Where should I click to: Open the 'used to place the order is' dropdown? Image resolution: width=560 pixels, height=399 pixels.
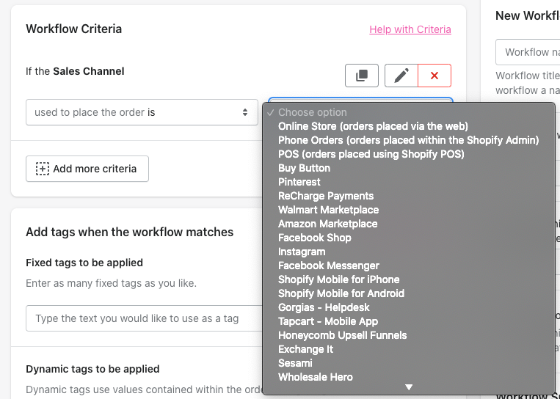point(142,112)
